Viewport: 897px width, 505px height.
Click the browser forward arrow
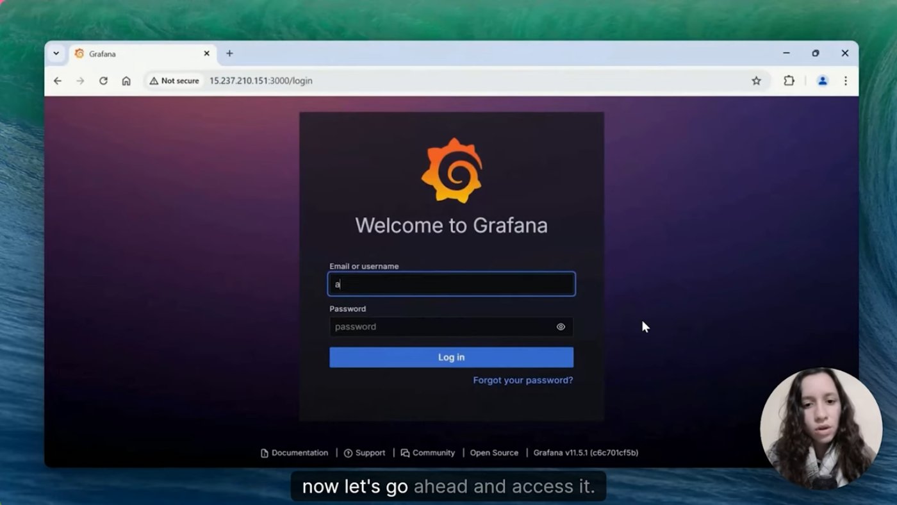[80, 81]
